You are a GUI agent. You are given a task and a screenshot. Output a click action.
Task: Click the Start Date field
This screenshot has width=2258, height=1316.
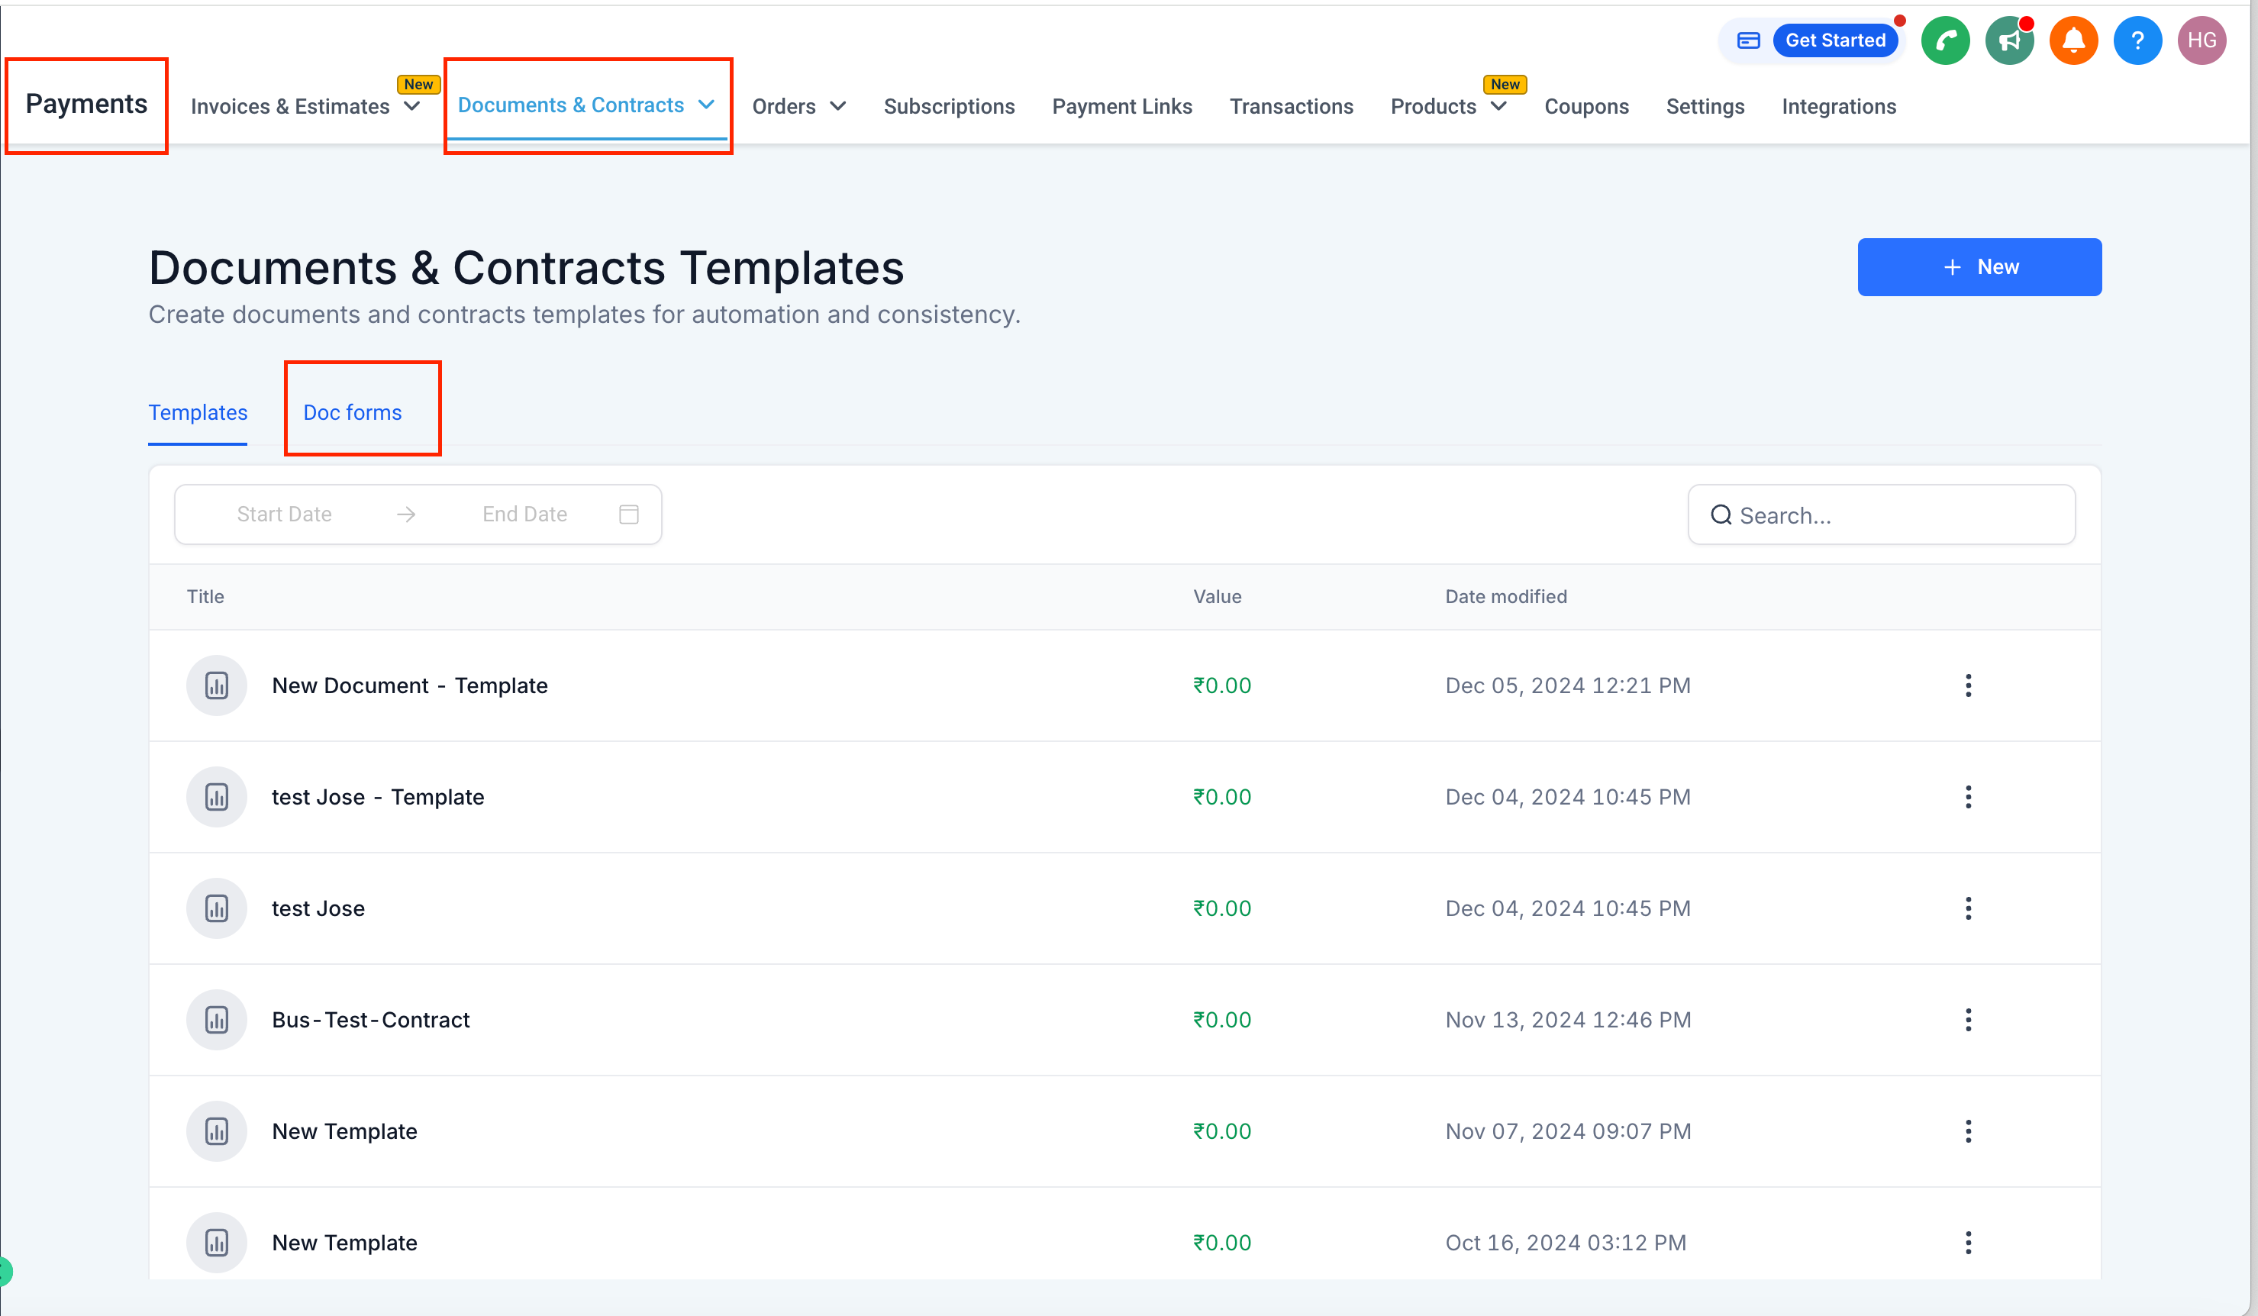pos(284,514)
